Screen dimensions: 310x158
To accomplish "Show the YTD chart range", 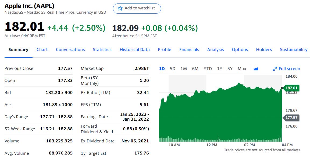I will 208,69.
